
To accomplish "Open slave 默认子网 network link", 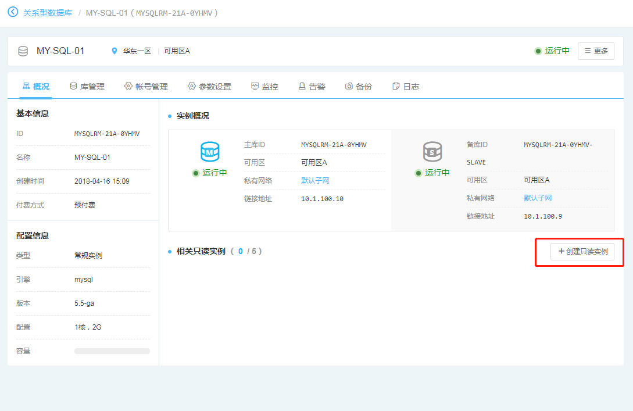I will click(538, 198).
